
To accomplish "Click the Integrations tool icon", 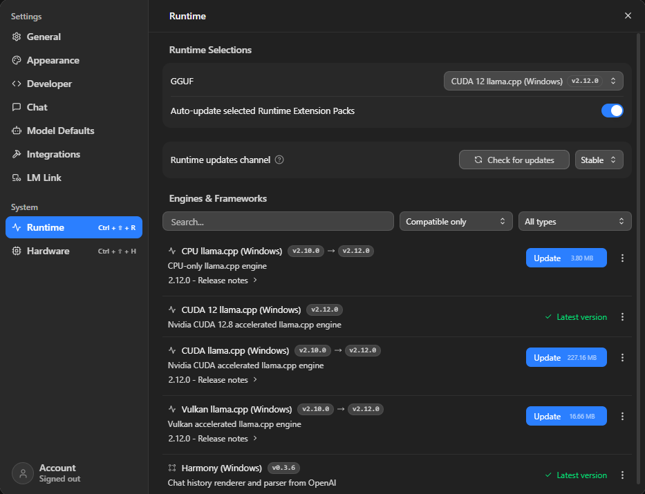I will (x=17, y=154).
